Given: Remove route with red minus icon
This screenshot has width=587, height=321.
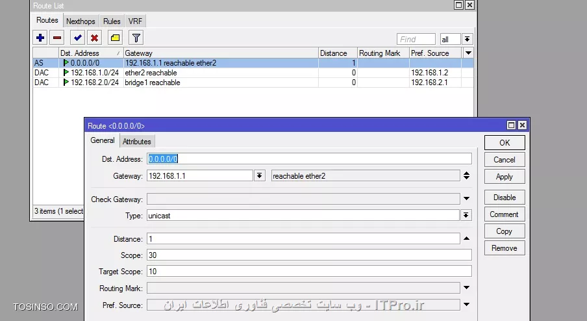Looking at the screenshot, I should click(x=57, y=38).
